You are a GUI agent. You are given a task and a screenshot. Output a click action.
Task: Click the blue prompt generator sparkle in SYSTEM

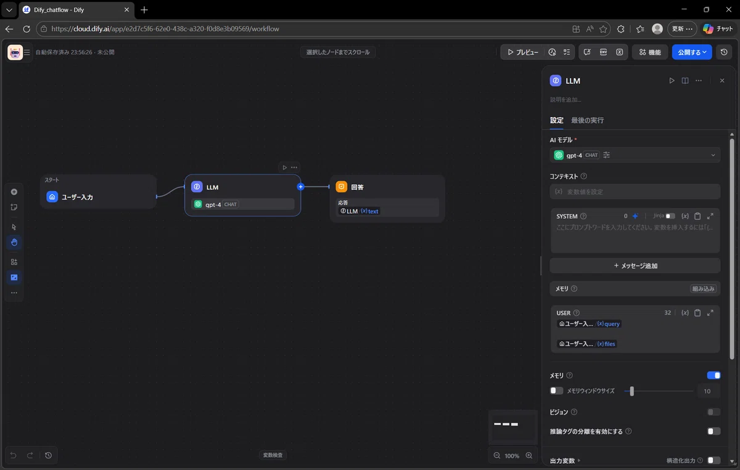(635, 216)
